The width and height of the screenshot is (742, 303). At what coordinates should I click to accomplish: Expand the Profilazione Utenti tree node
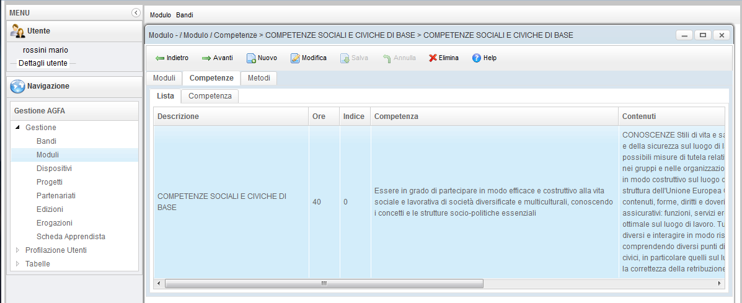[17, 250]
